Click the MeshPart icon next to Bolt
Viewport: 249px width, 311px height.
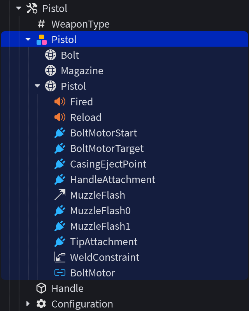pos(51,55)
